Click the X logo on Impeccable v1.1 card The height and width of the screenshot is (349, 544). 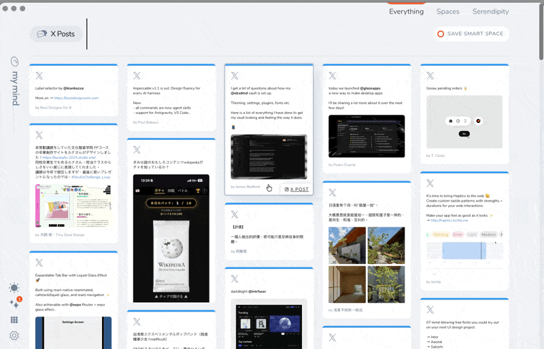pyautogui.click(x=137, y=75)
